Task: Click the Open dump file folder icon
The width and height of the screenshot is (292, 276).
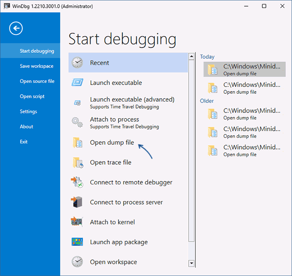Action: (x=77, y=143)
